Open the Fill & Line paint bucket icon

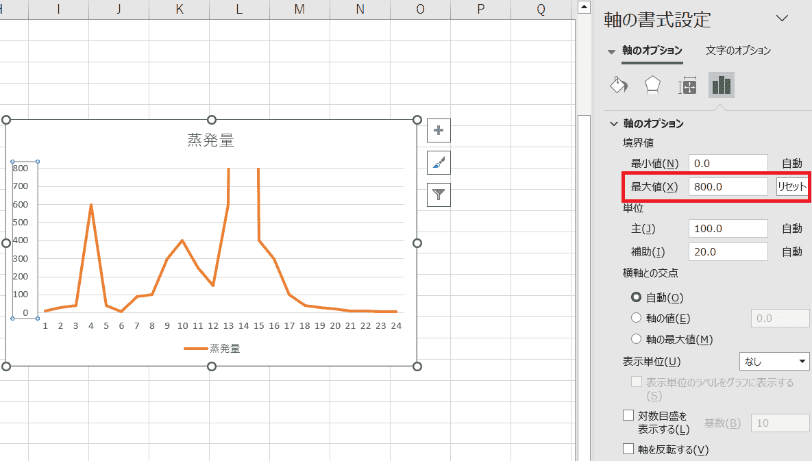(619, 86)
